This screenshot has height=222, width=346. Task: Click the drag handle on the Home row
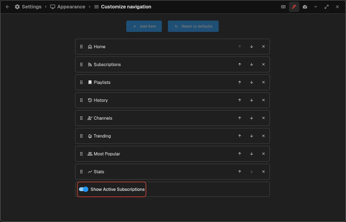[x=81, y=47]
